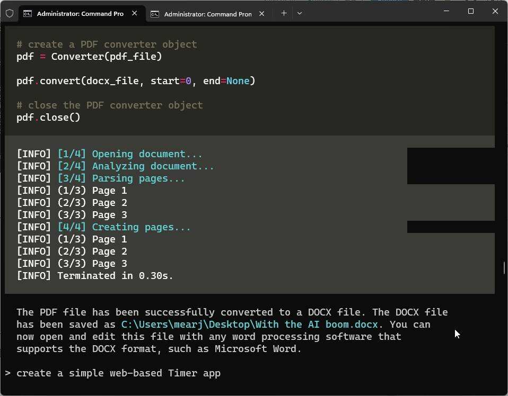The height and width of the screenshot is (396, 508).
Task: Maximize the terminal window
Action: [470, 11]
